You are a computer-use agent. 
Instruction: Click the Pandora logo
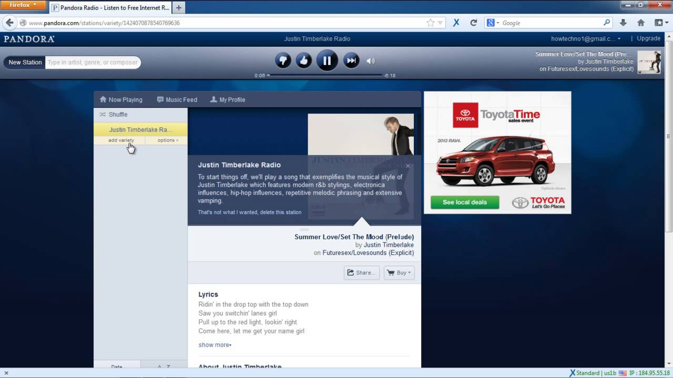(29, 39)
